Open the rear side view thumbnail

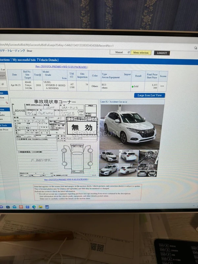(x=128, y=170)
